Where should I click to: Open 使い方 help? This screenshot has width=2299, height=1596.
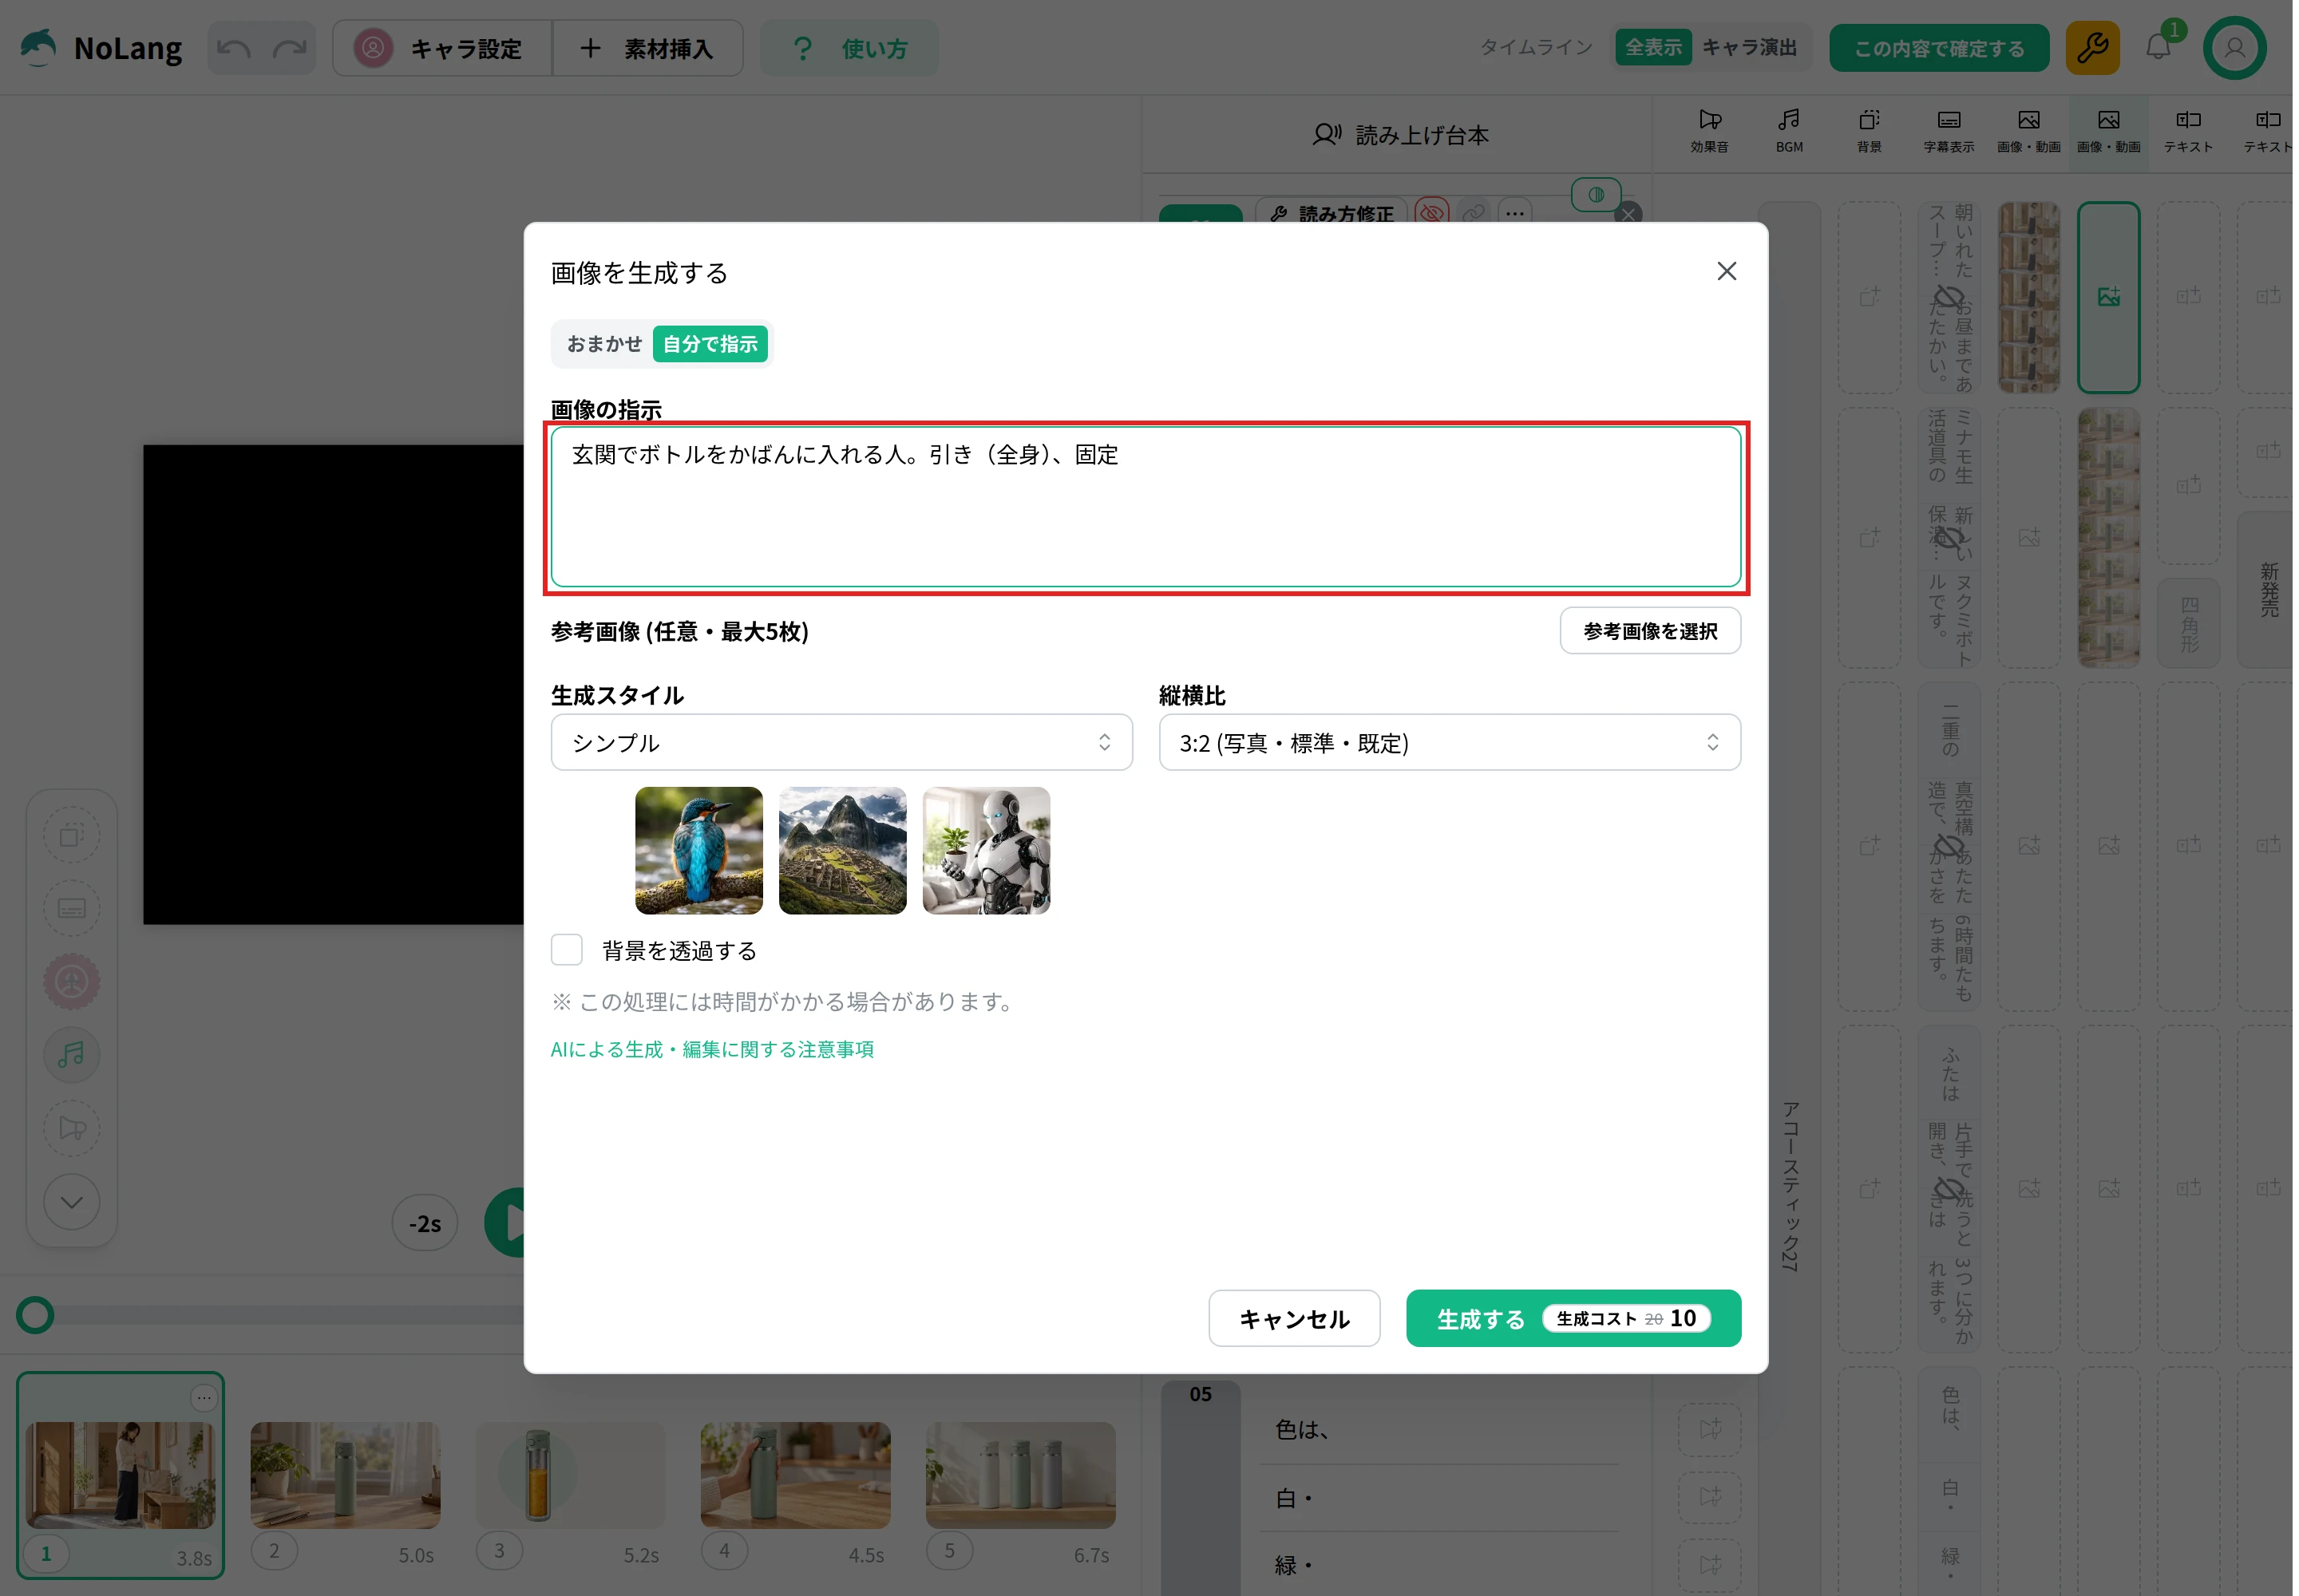click(849, 48)
